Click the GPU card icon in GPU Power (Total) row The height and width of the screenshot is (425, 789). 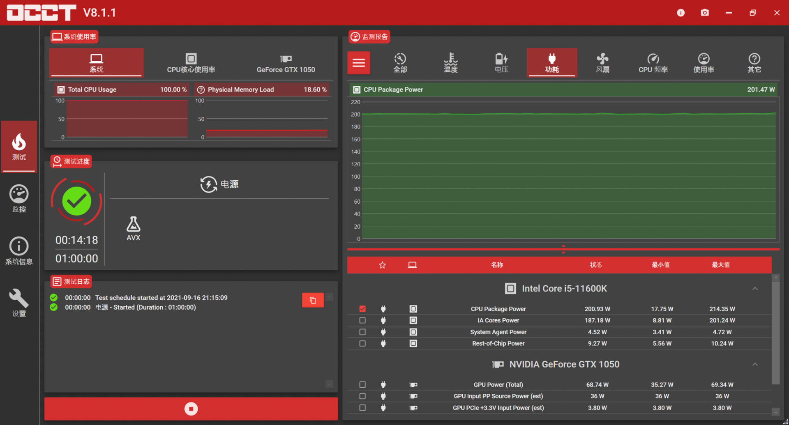coord(413,385)
